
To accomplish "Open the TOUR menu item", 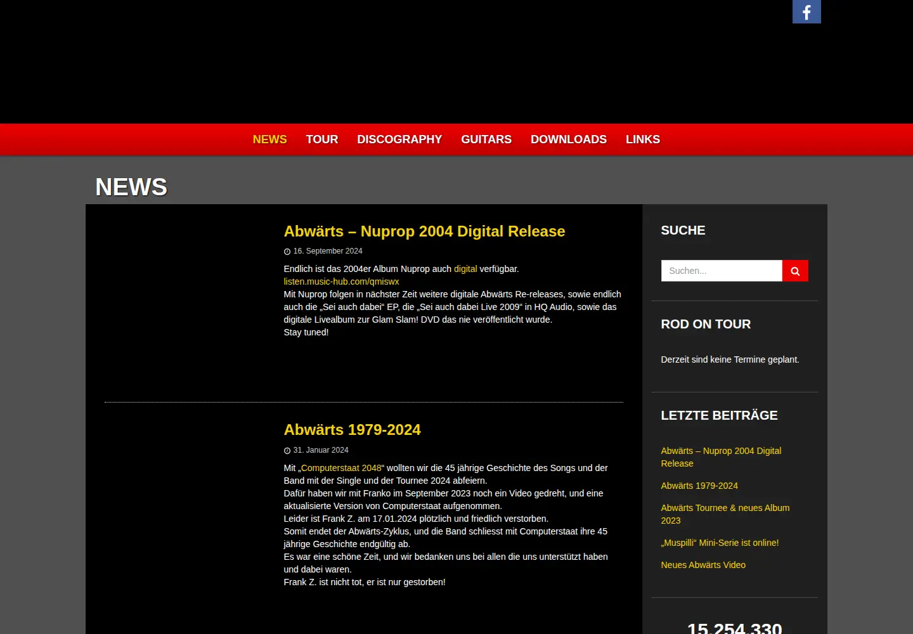I will coord(322,139).
